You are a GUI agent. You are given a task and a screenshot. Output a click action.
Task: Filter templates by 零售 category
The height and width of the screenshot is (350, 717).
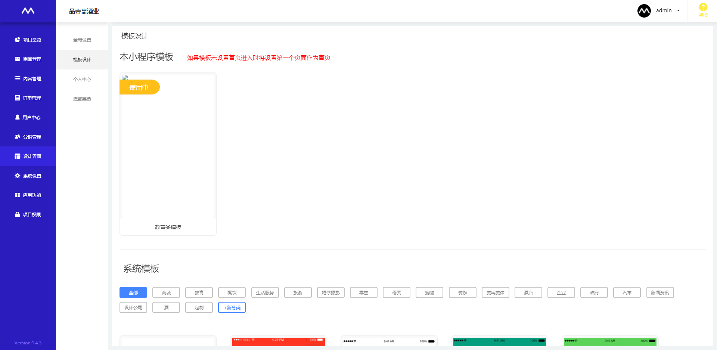pyautogui.click(x=364, y=292)
